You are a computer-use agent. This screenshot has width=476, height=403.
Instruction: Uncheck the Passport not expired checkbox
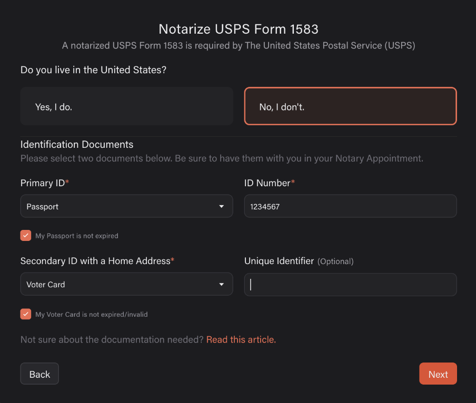click(26, 236)
